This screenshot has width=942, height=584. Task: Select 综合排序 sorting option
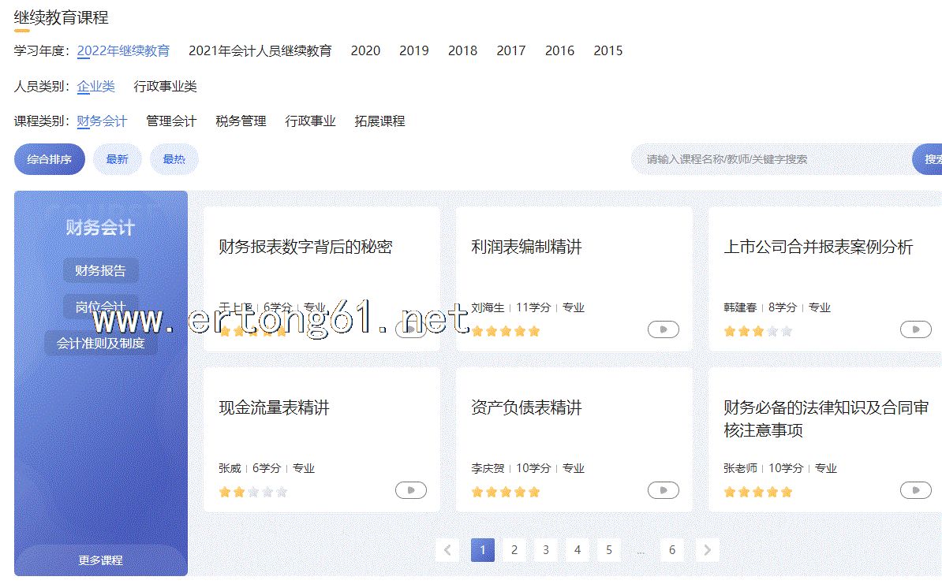tap(49, 159)
